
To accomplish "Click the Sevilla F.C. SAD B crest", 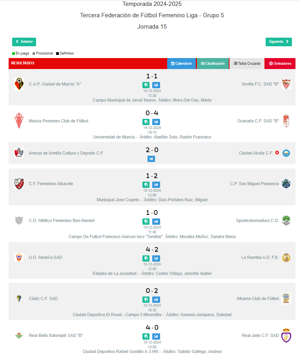I will (286, 84).
